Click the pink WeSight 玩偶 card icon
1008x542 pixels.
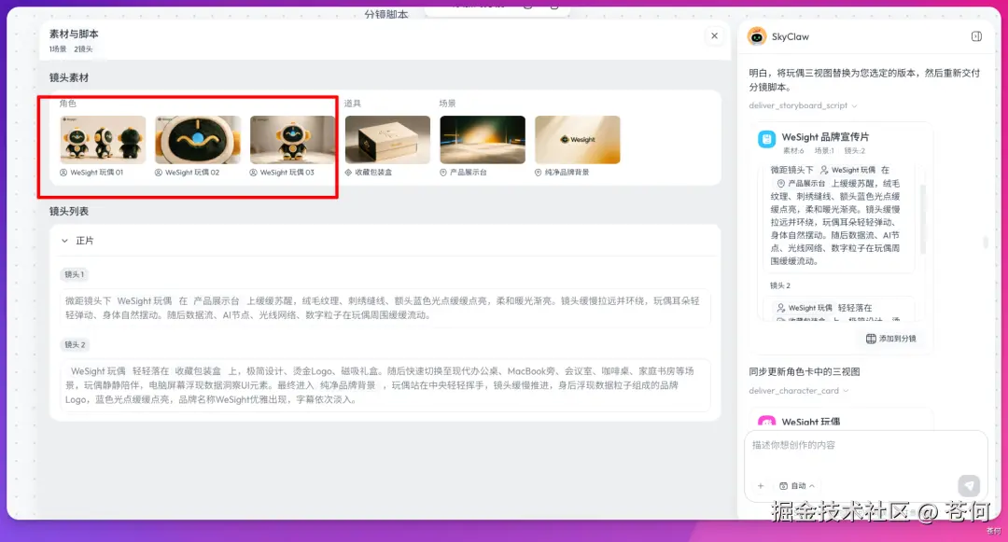(x=767, y=422)
